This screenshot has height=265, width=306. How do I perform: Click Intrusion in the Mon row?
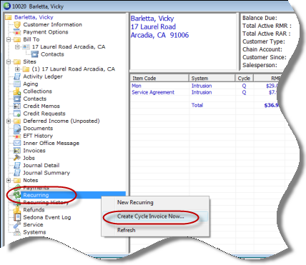point(202,86)
